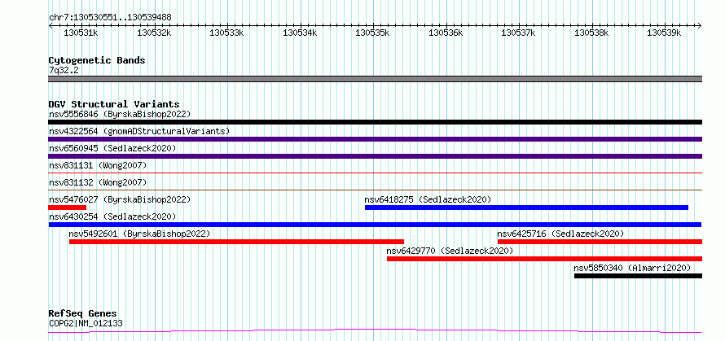The height and width of the screenshot is (341, 725).
Task: Click the nsv831132 (Wong2007) label
Action: pyautogui.click(x=98, y=182)
